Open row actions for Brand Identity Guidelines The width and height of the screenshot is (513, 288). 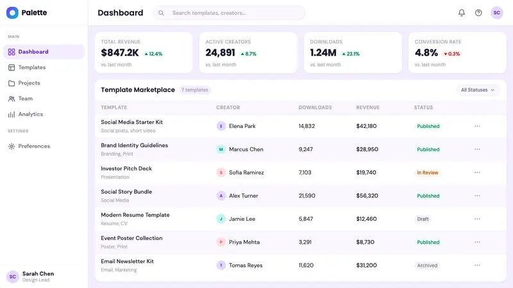point(477,149)
